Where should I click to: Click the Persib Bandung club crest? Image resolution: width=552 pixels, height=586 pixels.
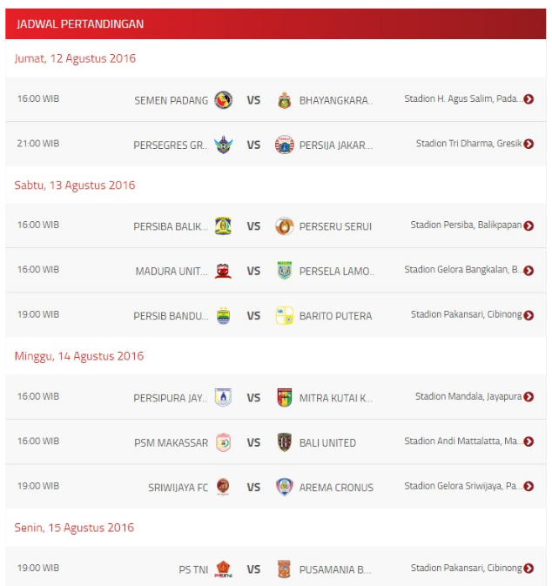pos(223,315)
